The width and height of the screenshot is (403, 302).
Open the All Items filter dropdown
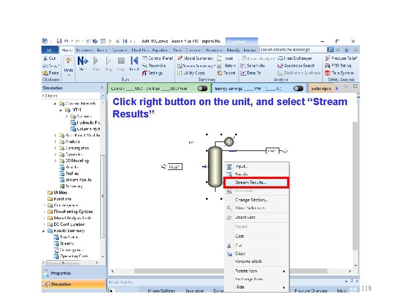point(103,96)
